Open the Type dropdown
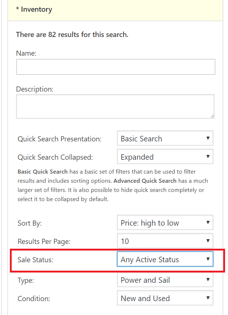The height and width of the screenshot is (315, 228). [165, 280]
